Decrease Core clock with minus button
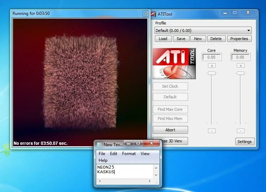The image size is (266, 192). [212, 131]
